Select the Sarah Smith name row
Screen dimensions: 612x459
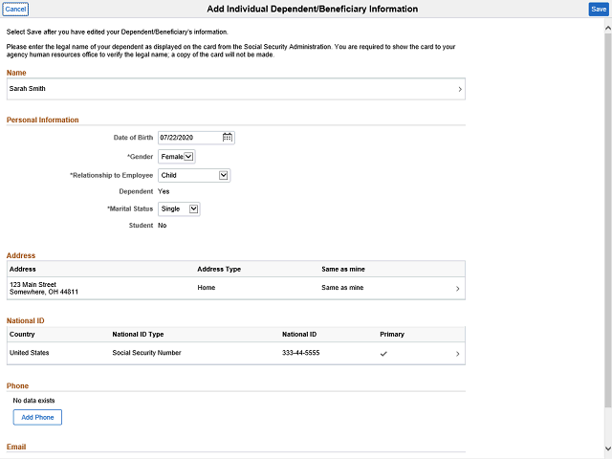tap(236, 89)
